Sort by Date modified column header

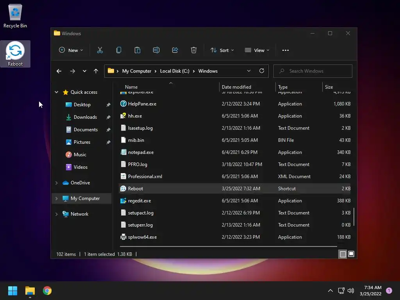tap(236, 87)
